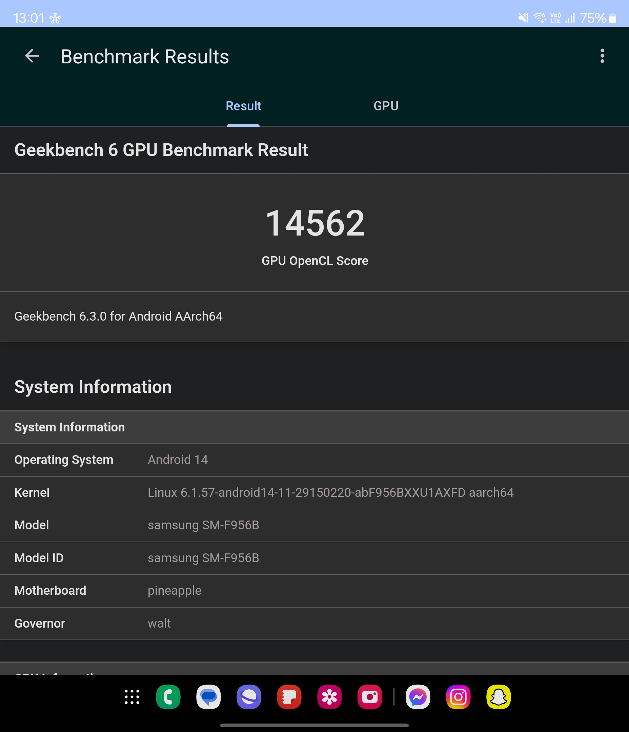Open the pink flower Gallery app

[x=329, y=697]
